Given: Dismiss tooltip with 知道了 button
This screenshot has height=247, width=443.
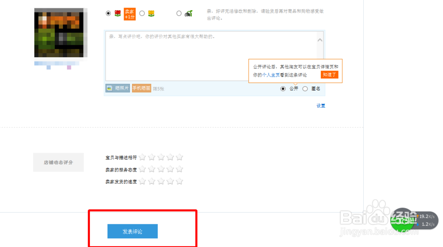Looking at the screenshot, I should [x=330, y=74].
